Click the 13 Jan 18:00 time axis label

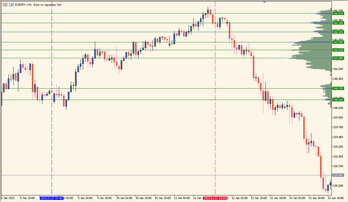[336, 198]
